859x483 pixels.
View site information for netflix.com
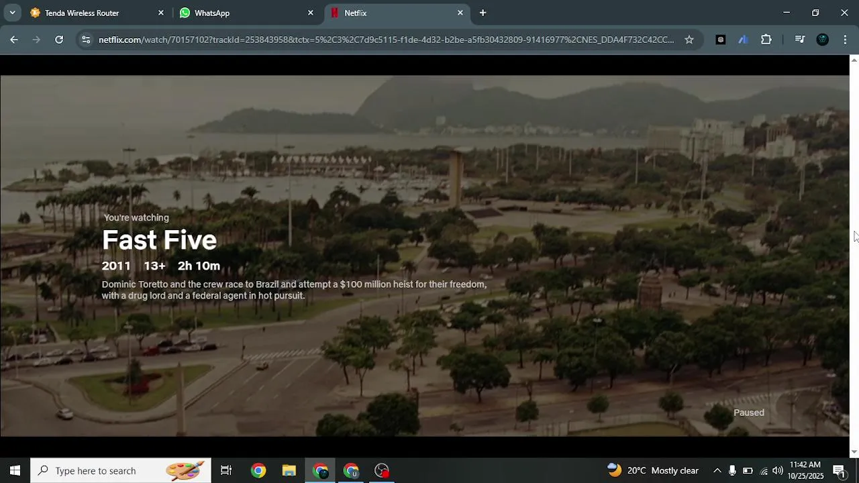[86, 40]
